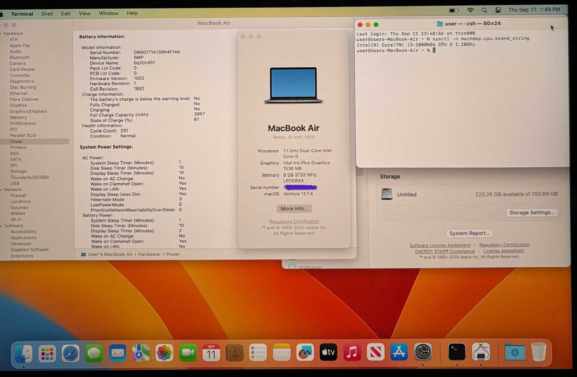Open Apple TV app in the Dock
This screenshot has height=377, width=577.
coord(328,353)
